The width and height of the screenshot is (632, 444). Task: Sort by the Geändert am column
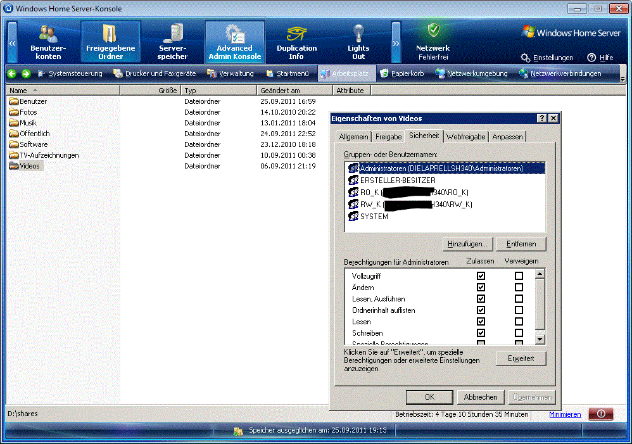[x=294, y=91]
